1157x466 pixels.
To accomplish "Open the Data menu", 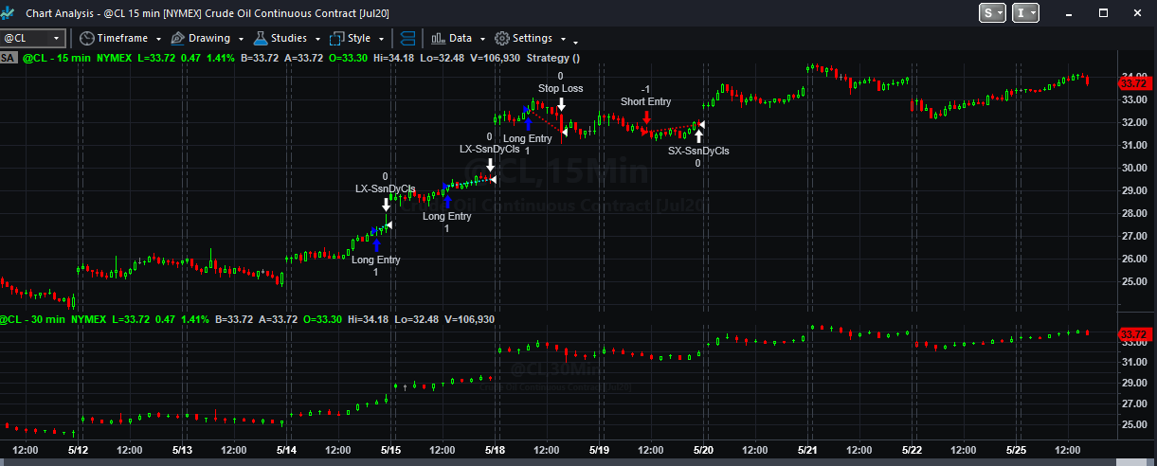I will 461,39.
